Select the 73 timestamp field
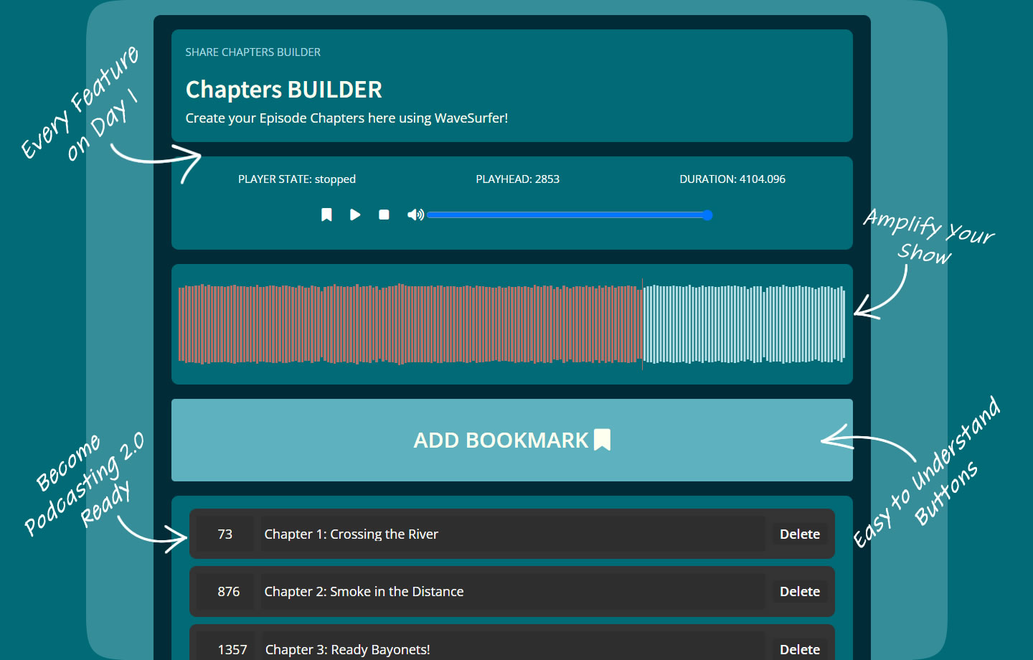1033x660 pixels. pyautogui.click(x=225, y=534)
